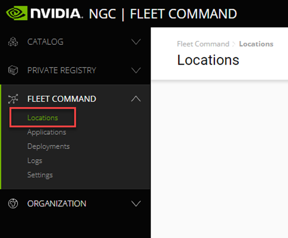The image size is (288, 238).
Task: Open Settings under Fleet Command
Action: 40,175
